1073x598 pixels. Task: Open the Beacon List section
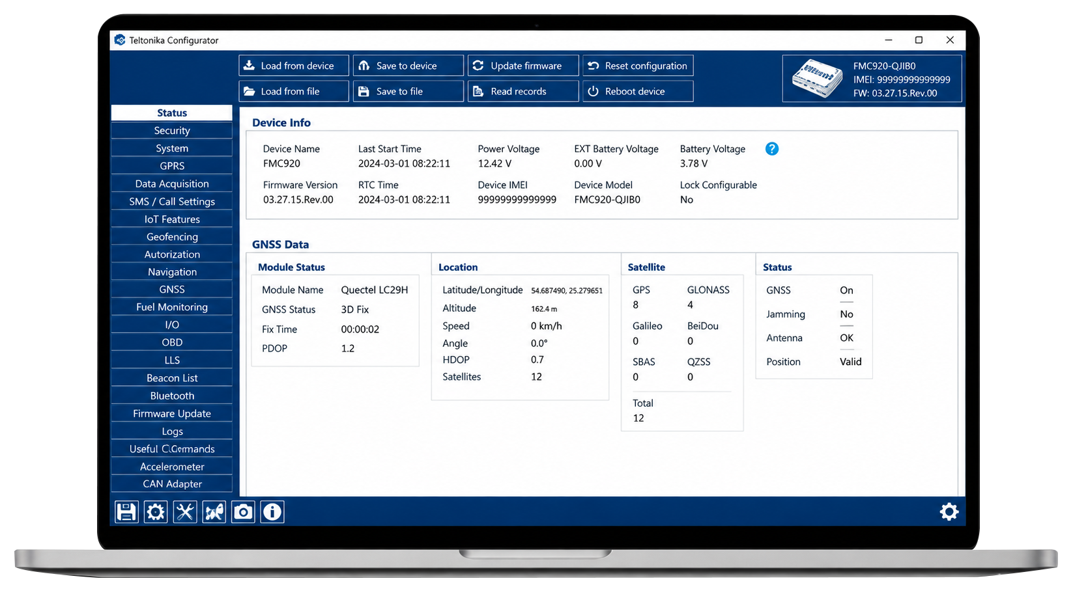point(172,378)
